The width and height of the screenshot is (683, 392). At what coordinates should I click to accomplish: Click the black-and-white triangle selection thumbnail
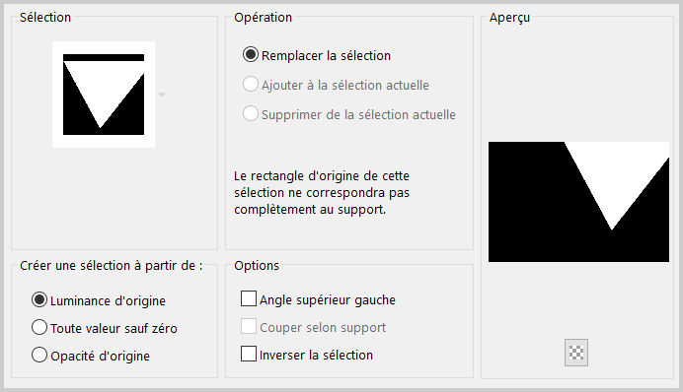(104, 95)
